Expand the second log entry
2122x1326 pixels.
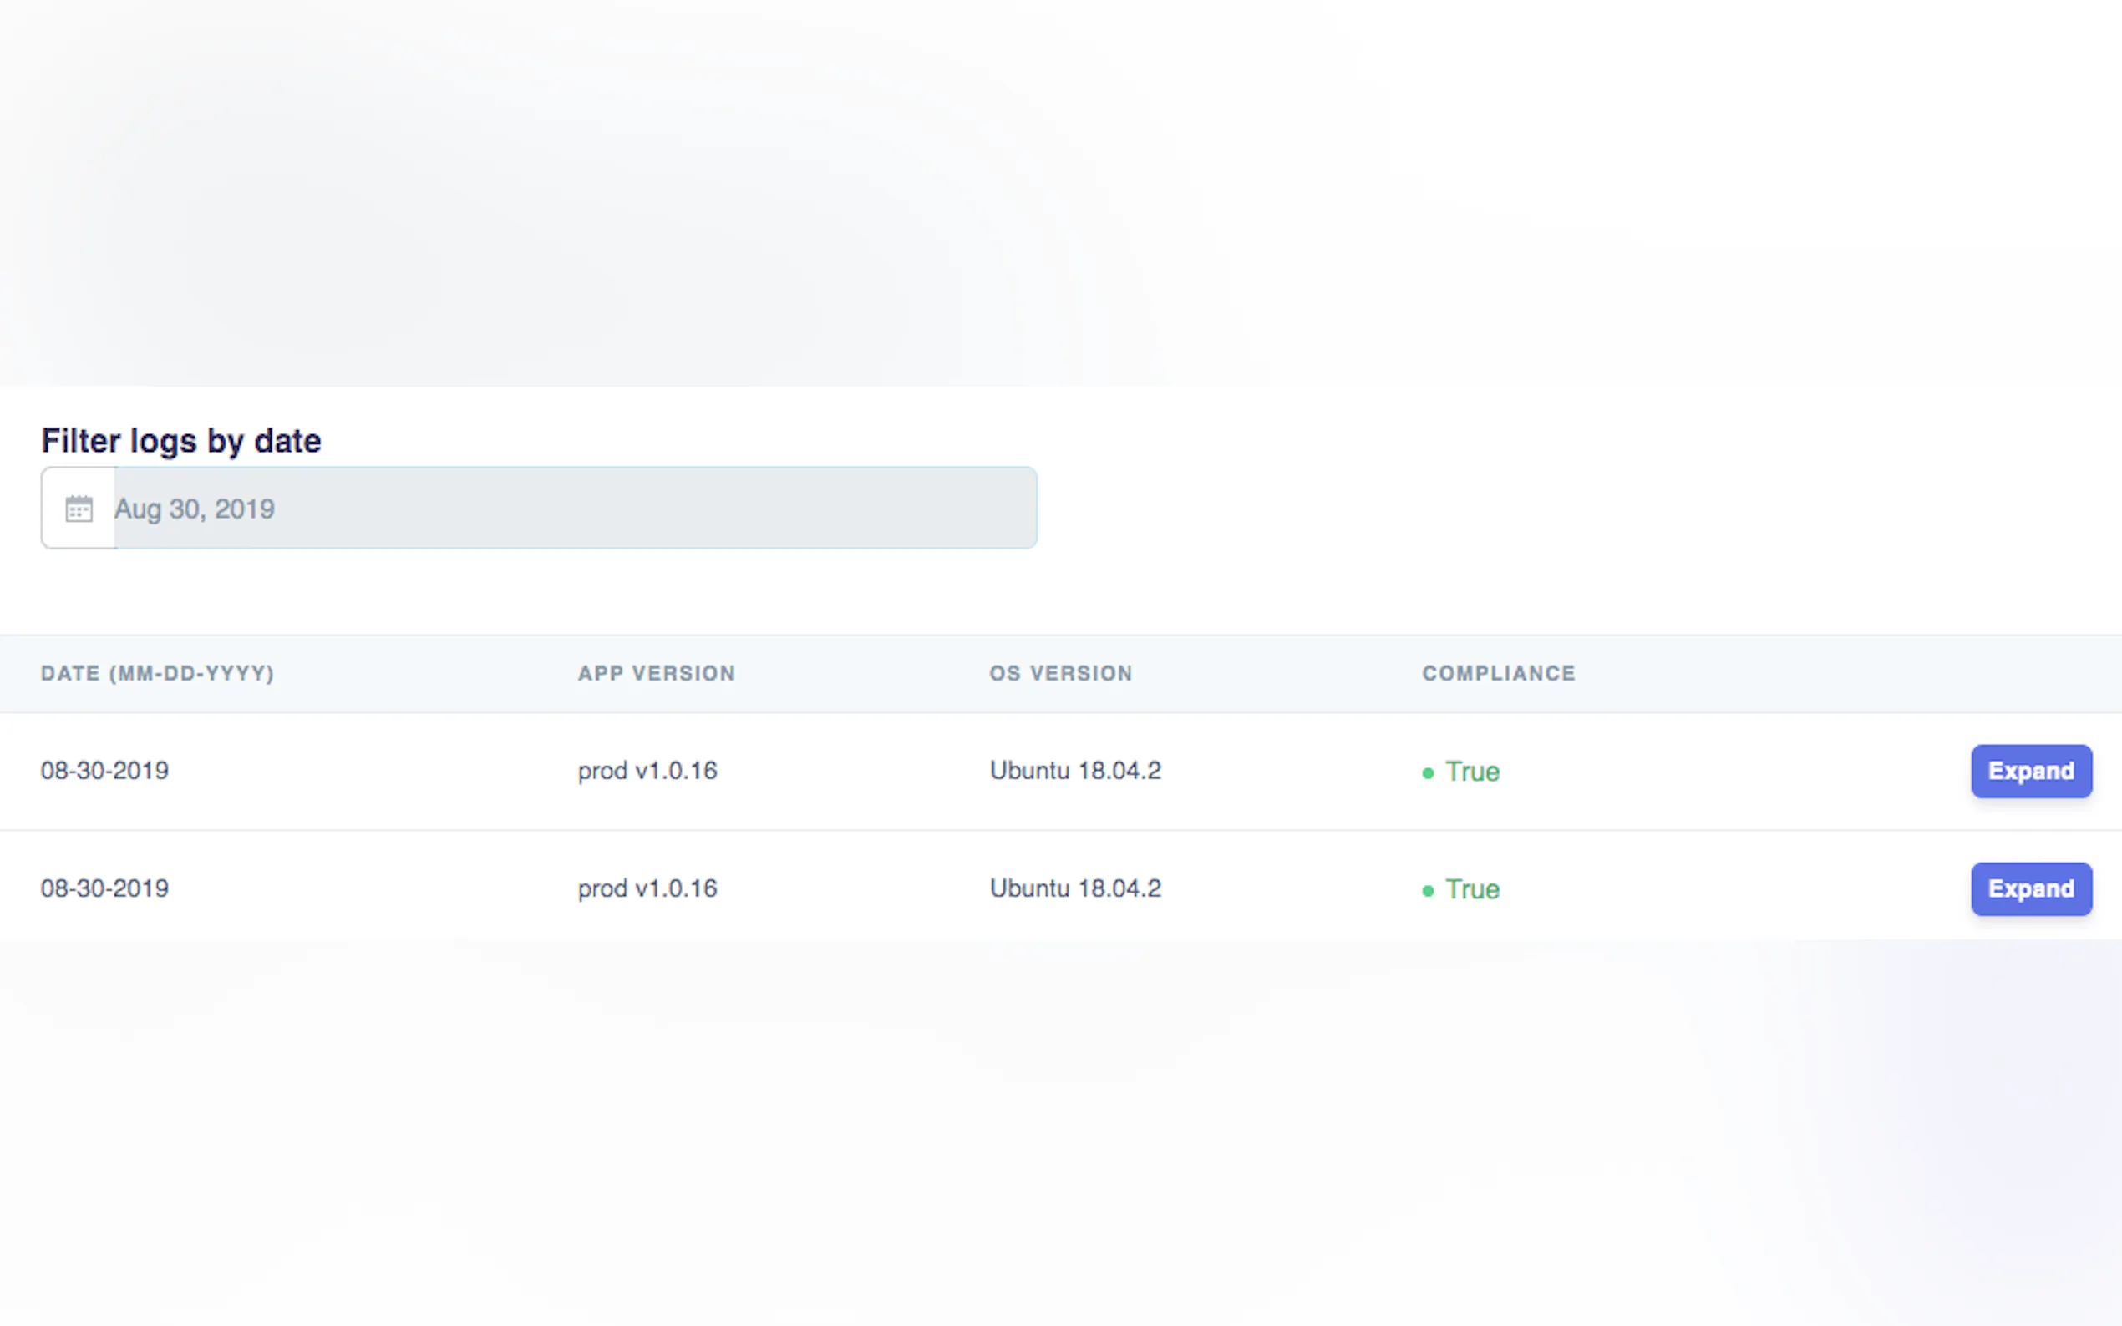click(2030, 888)
